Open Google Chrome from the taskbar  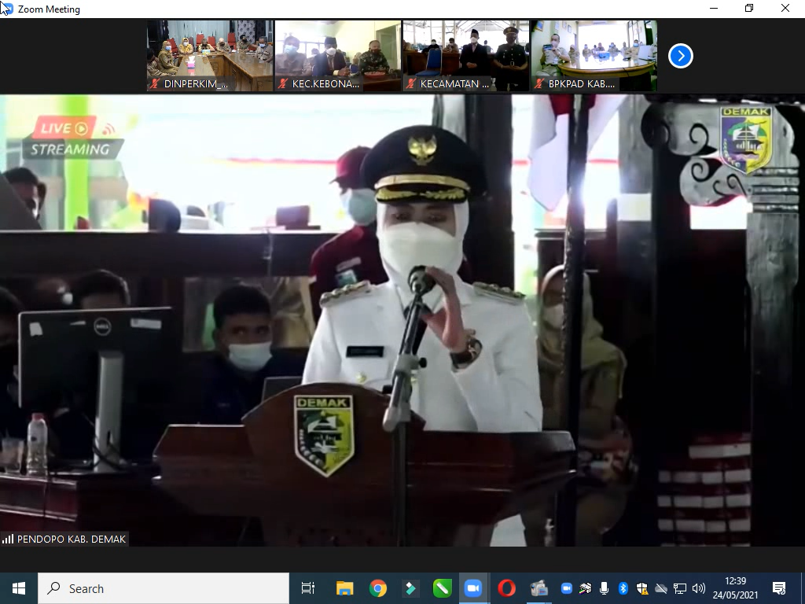(x=378, y=588)
